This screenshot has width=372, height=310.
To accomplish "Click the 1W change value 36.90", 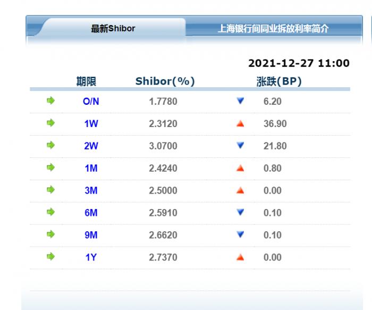I will (275, 124).
